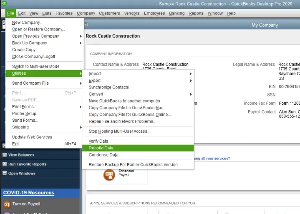Choose Repair File and Network Problems
Viewport: 300px width, 214px height.
point(138,121)
